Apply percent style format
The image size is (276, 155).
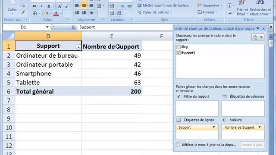pos(122,6)
